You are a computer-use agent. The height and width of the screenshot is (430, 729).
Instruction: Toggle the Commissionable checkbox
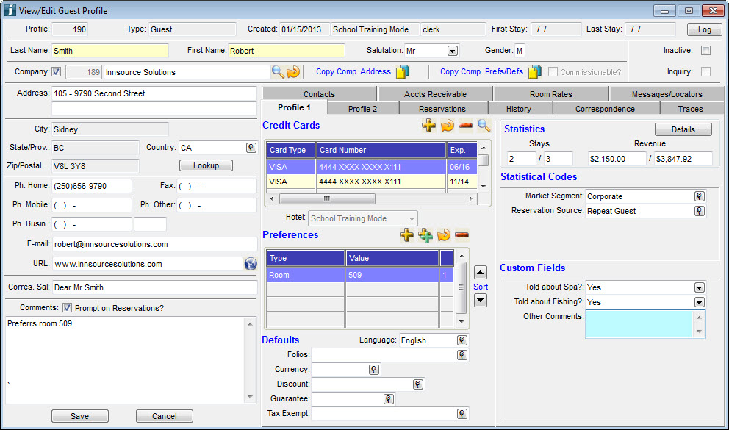click(x=553, y=72)
